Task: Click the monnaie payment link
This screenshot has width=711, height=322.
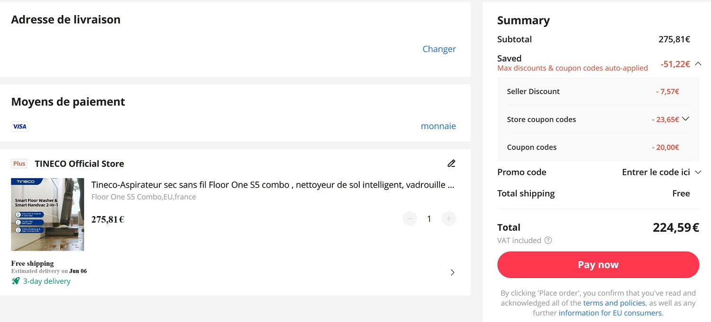Action: 438,126
